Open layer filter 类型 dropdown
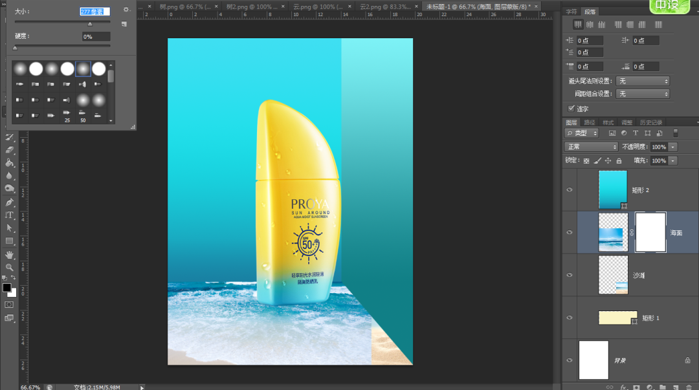 (582, 133)
